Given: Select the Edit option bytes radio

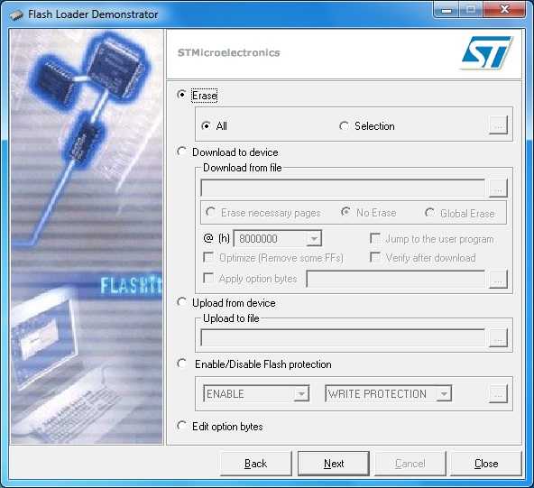Looking at the screenshot, I should [182, 426].
